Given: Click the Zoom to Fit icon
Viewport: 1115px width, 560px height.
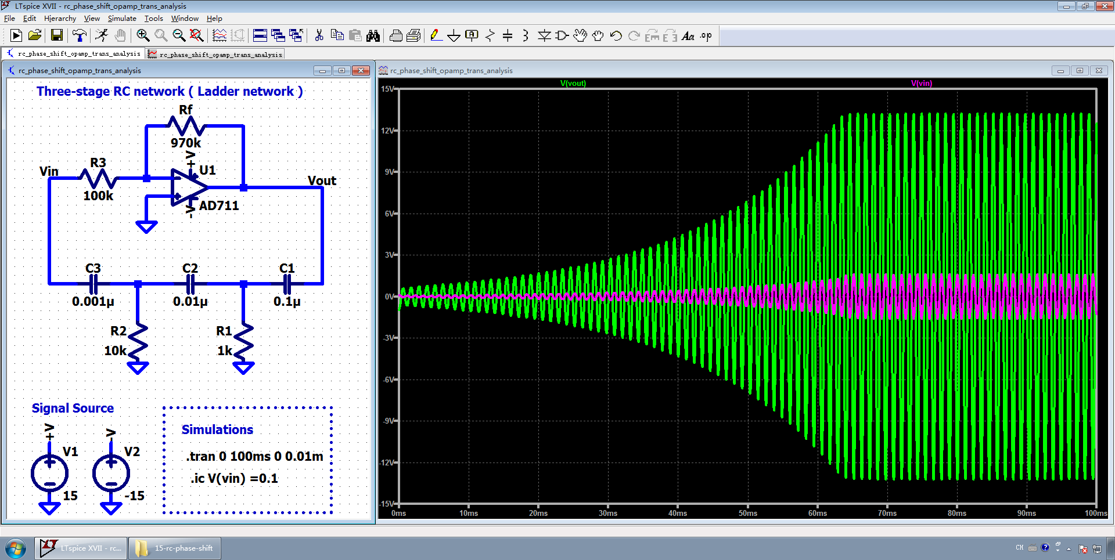Looking at the screenshot, I should coord(197,36).
